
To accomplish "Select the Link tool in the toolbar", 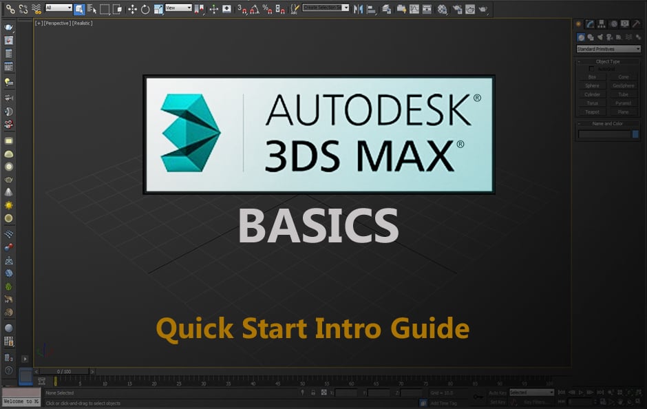I will [x=10, y=9].
